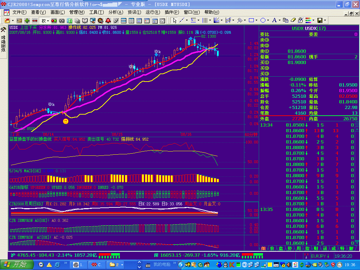360x270 pixels.
Task: Click the red alarm bell icon
Action: pos(108,21)
